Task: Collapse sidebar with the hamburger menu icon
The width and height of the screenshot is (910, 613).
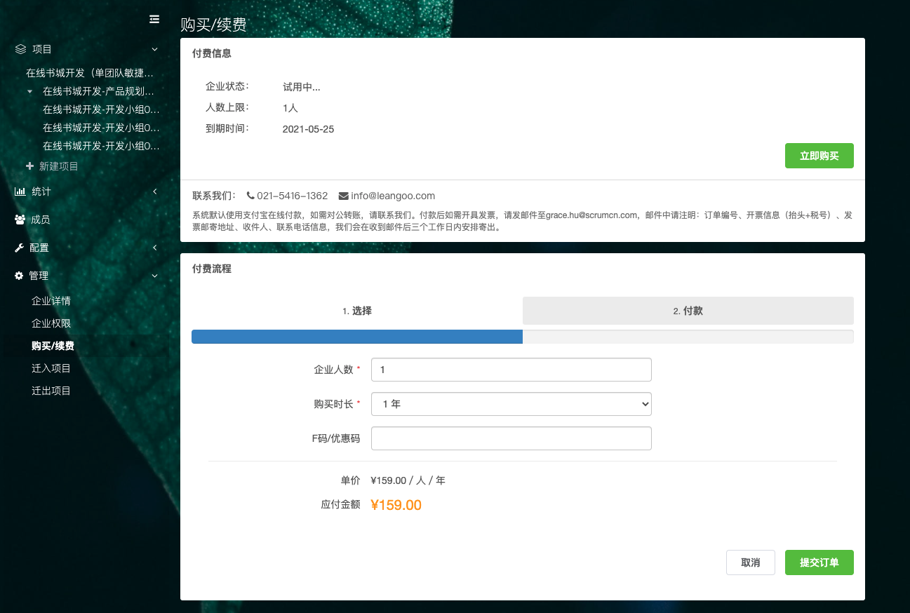Action: click(154, 20)
